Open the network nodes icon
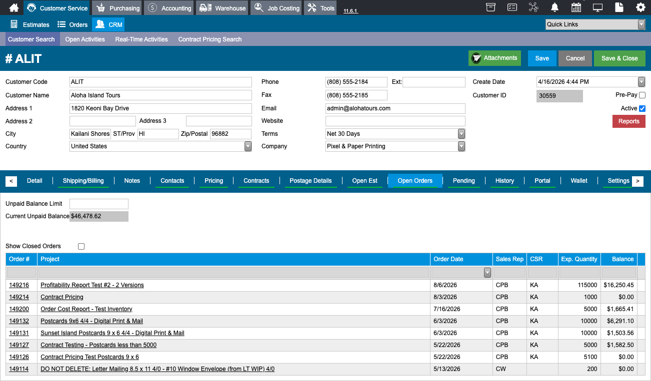This screenshot has height=381, width=651. pyautogui.click(x=533, y=7)
